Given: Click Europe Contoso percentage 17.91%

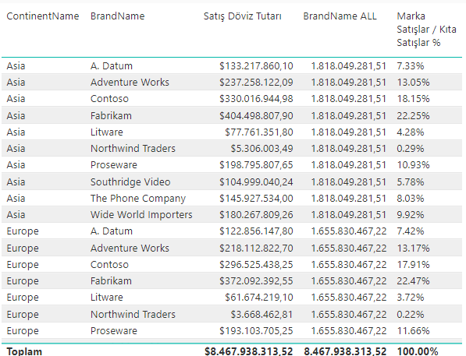Looking at the screenshot, I should click(413, 265).
